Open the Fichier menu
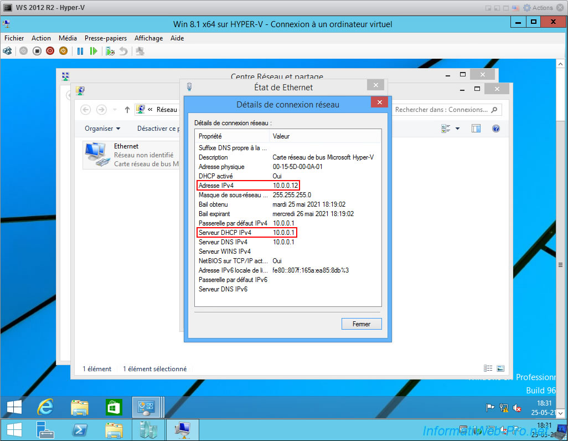Screen dimensions: 568x441 (x=14, y=38)
